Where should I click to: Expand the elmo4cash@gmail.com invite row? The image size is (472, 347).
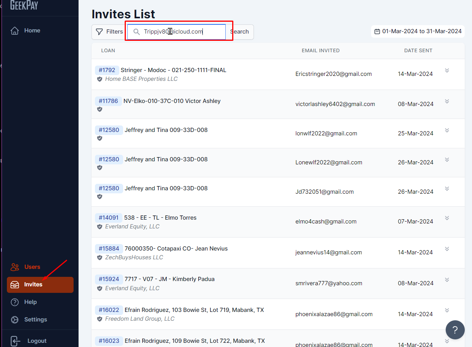pyautogui.click(x=447, y=218)
